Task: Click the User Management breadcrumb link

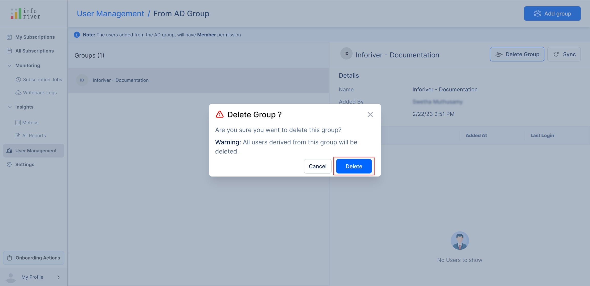Action: point(110,14)
